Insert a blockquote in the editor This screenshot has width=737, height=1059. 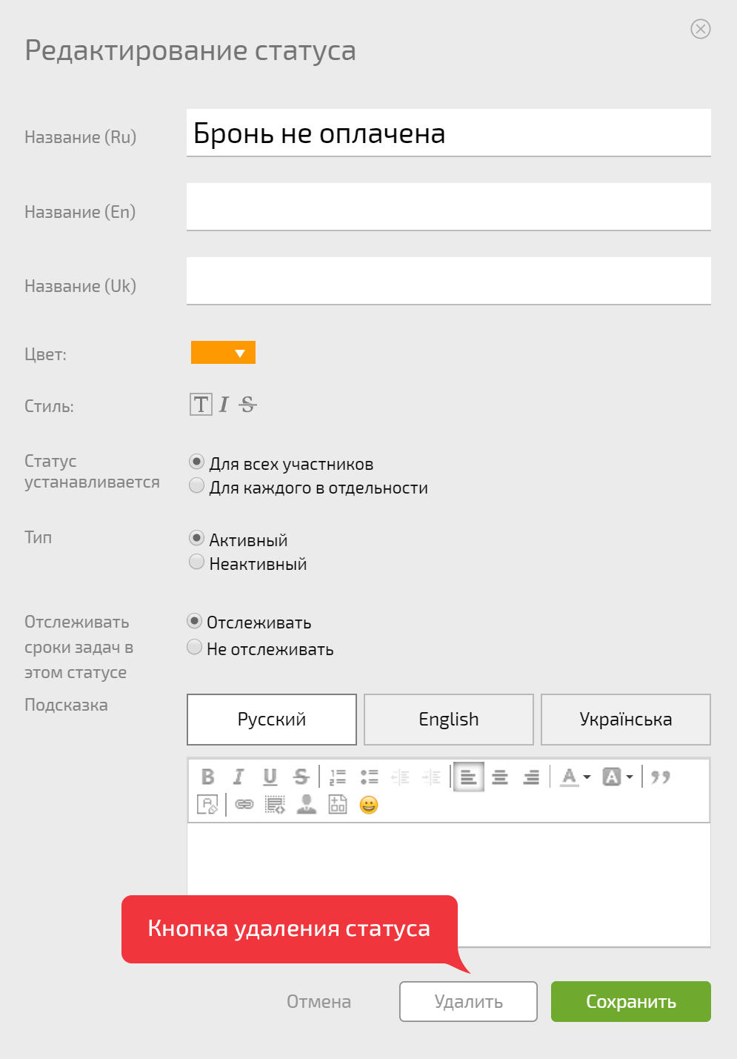[x=660, y=777]
